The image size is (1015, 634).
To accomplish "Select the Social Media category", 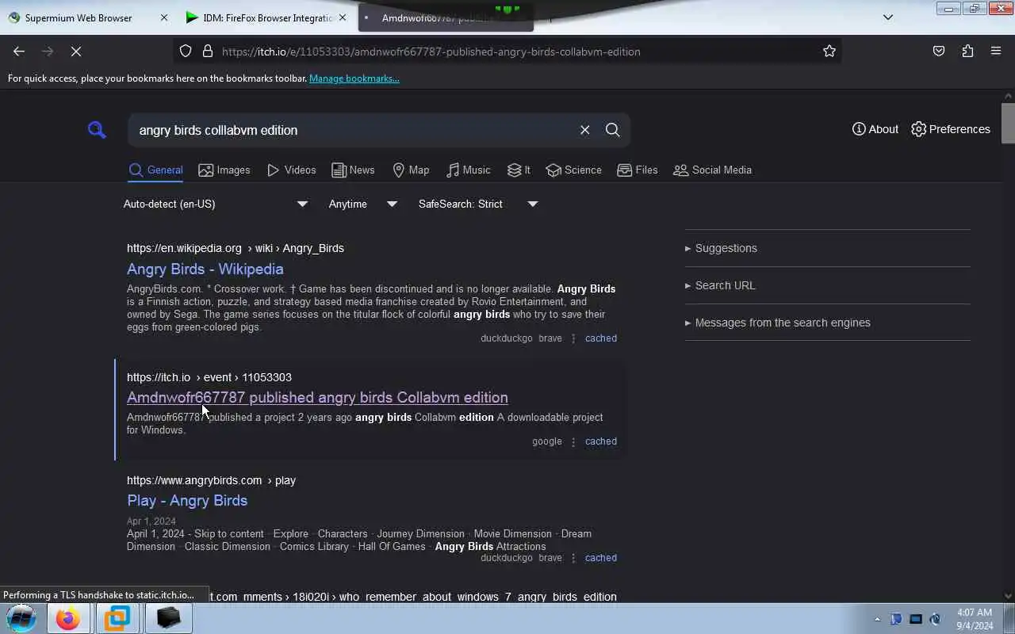I will (x=712, y=170).
